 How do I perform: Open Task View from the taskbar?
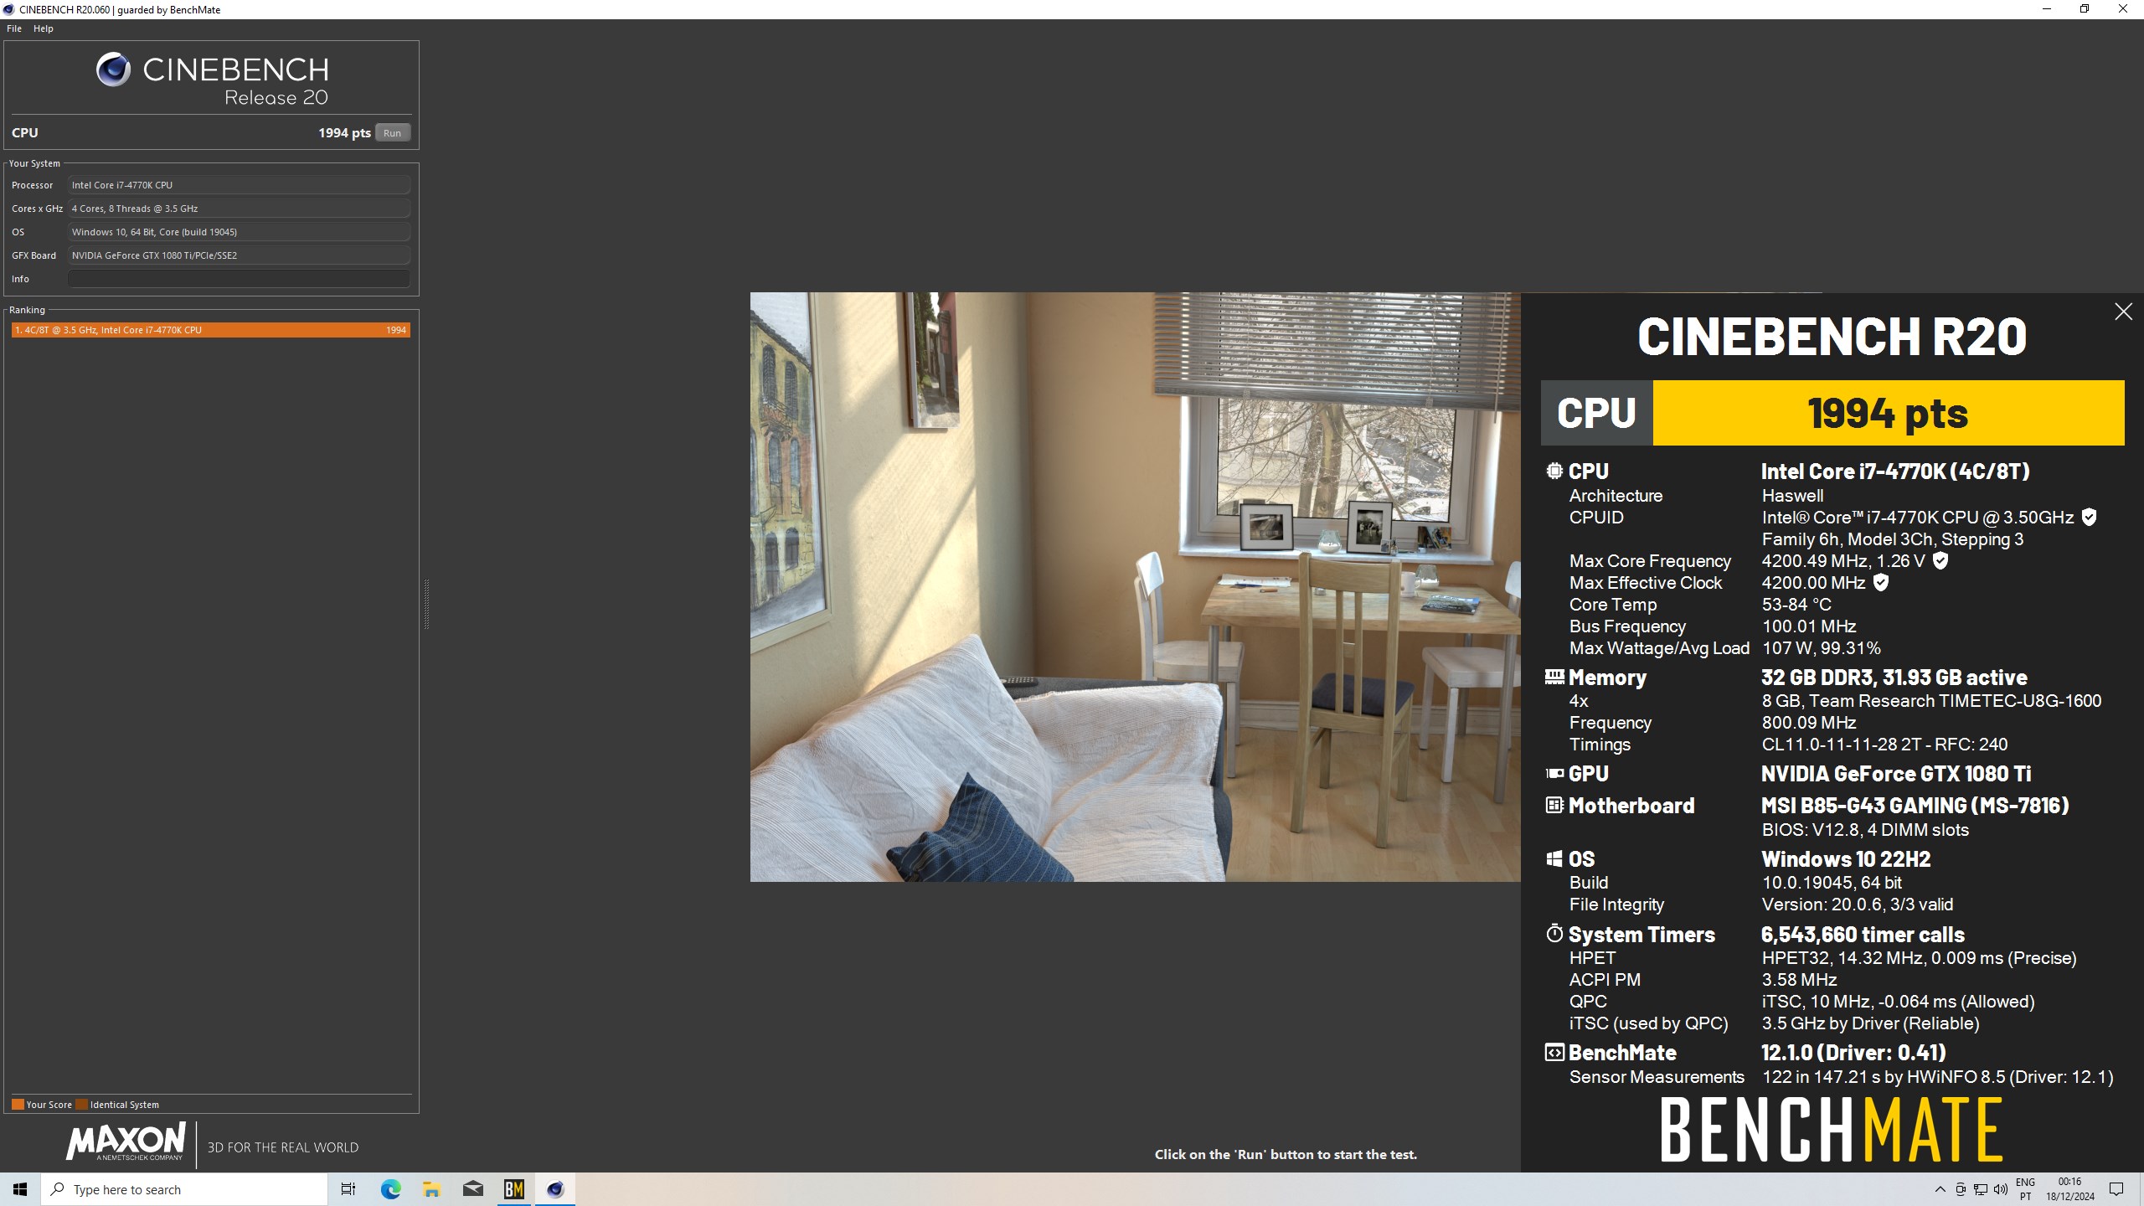[348, 1189]
